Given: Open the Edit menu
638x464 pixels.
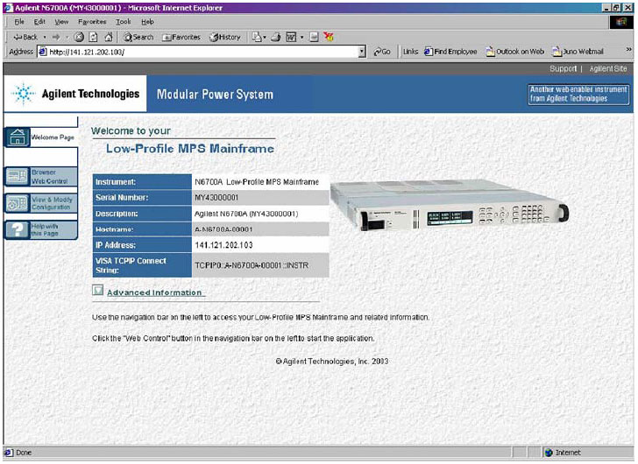Looking at the screenshot, I should coord(39,22).
